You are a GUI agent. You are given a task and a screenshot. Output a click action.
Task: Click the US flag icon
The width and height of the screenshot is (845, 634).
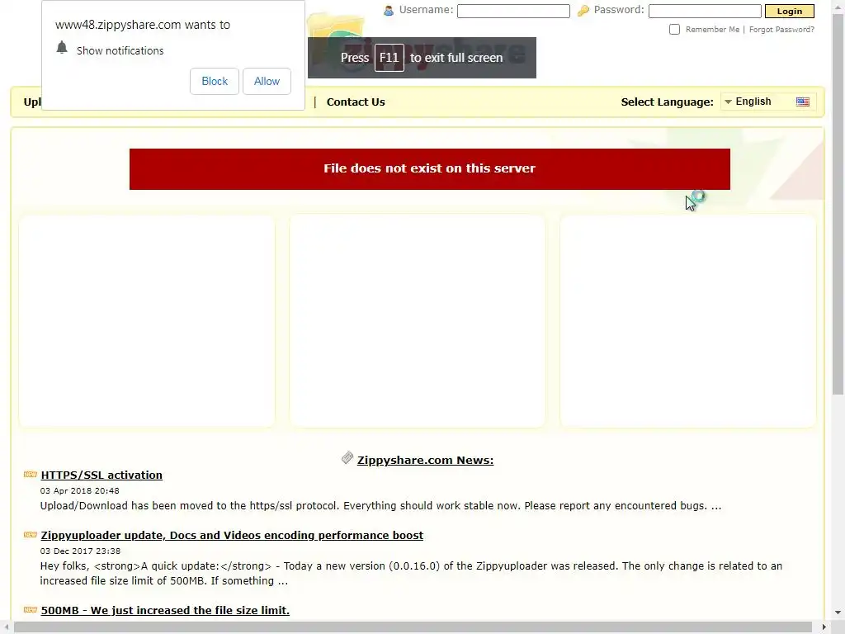pos(802,102)
